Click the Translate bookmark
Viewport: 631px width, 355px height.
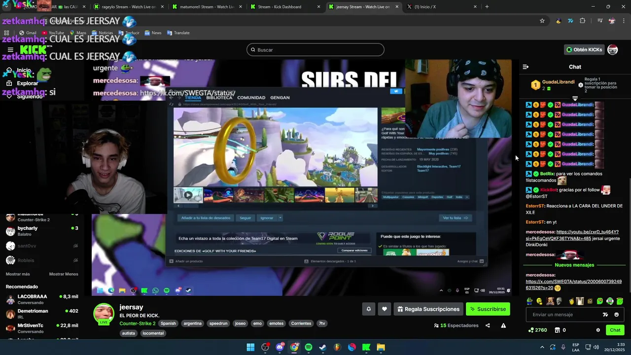178,33
